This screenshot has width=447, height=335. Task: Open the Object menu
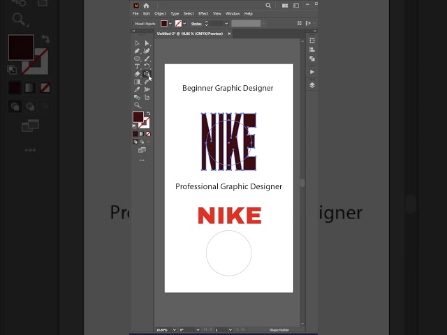coord(160,14)
